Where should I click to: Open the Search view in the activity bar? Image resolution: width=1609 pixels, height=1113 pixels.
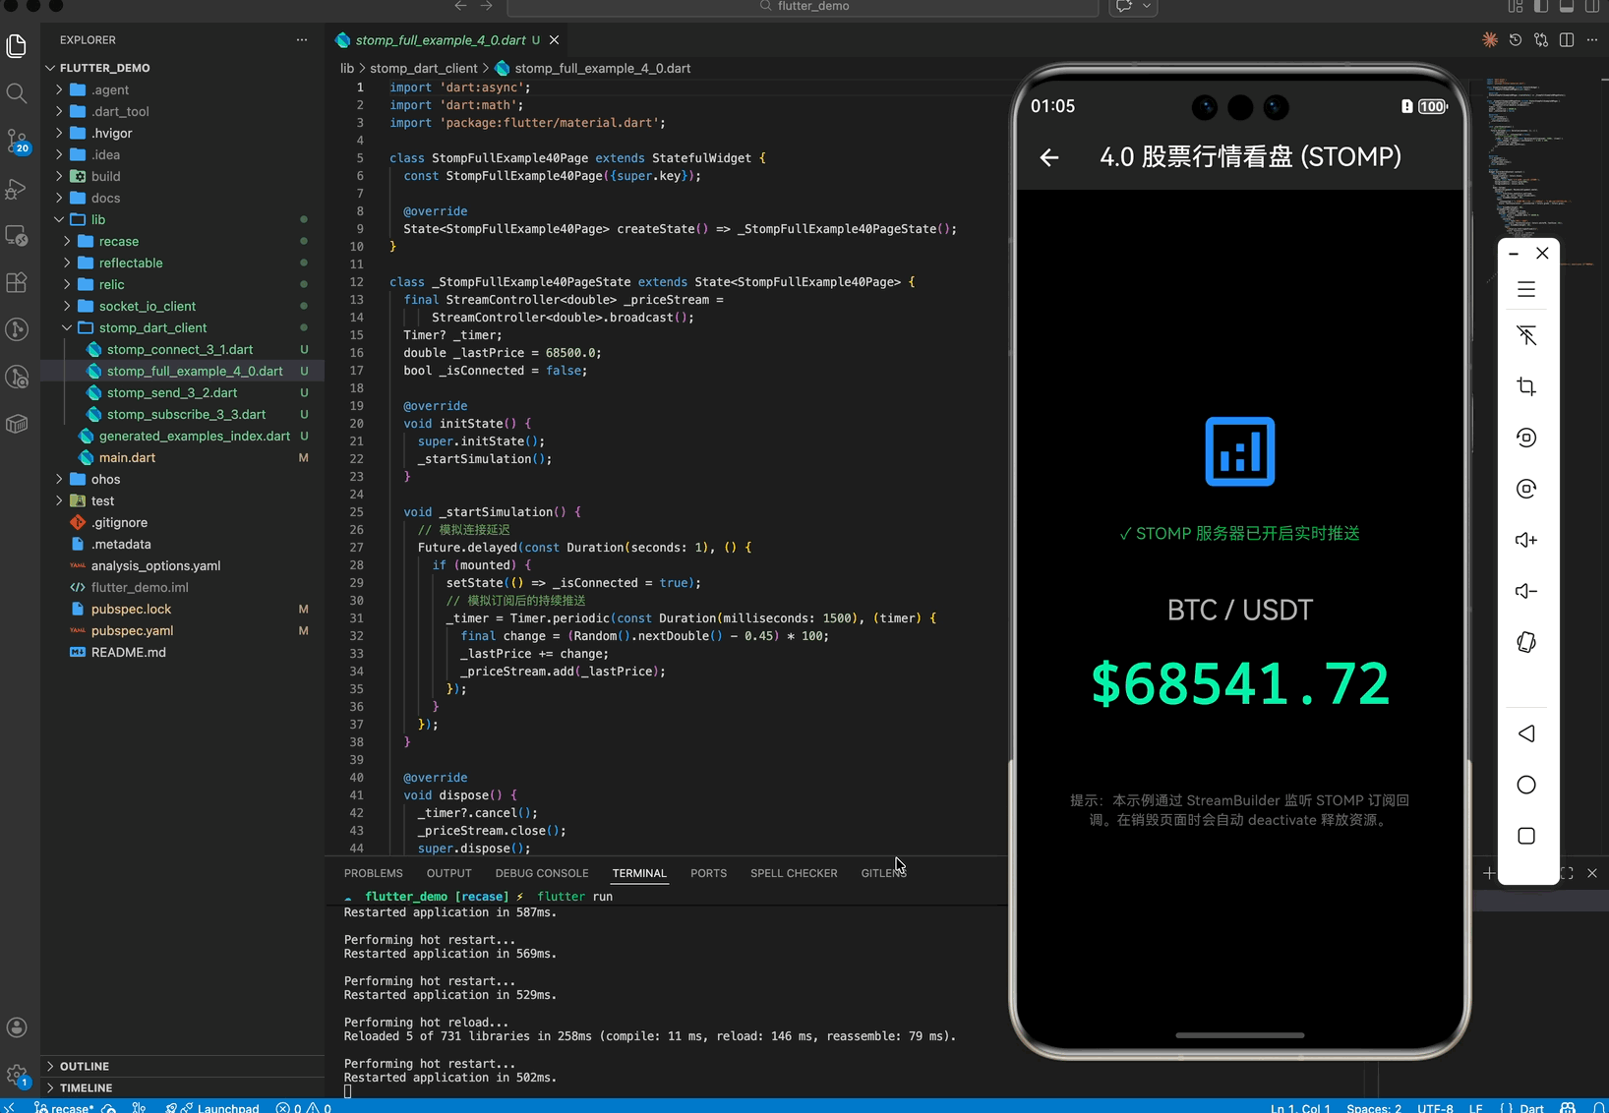point(17,93)
